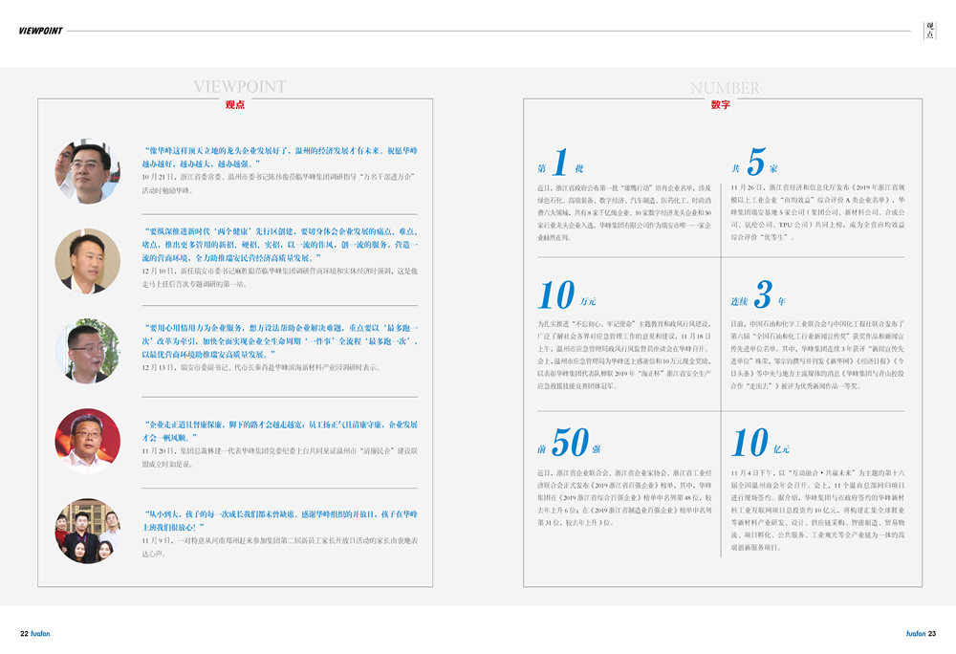The width and height of the screenshot is (956, 654).
Task: Click the blue '连续3年' statistic heading
Action: (x=756, y=295)
